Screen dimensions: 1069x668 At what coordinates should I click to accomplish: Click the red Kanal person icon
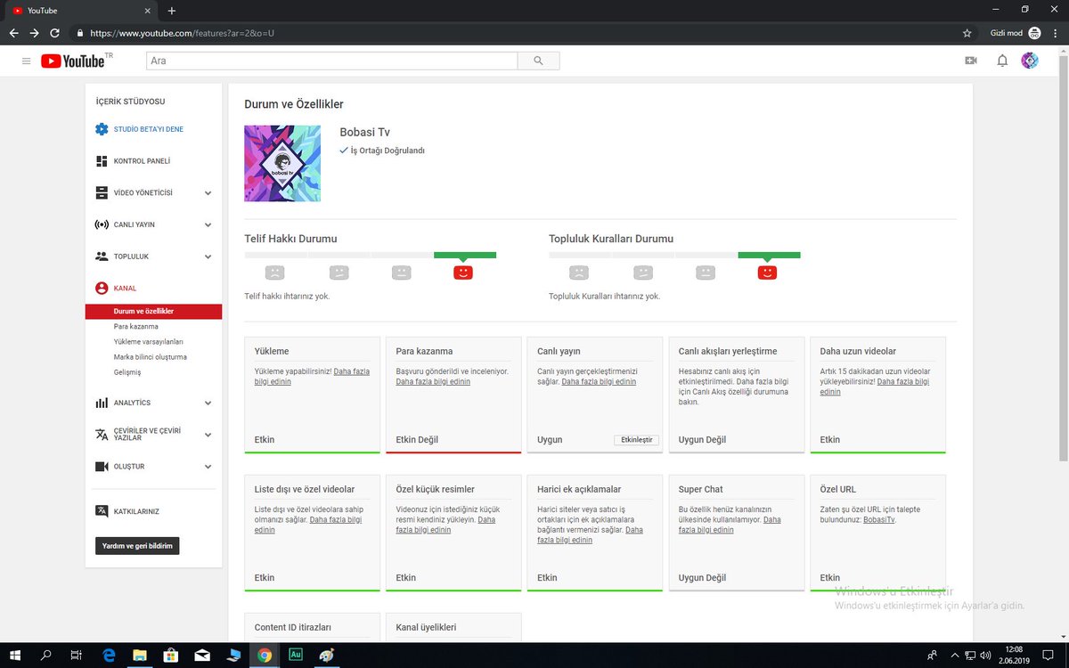[x=102, y=289]
